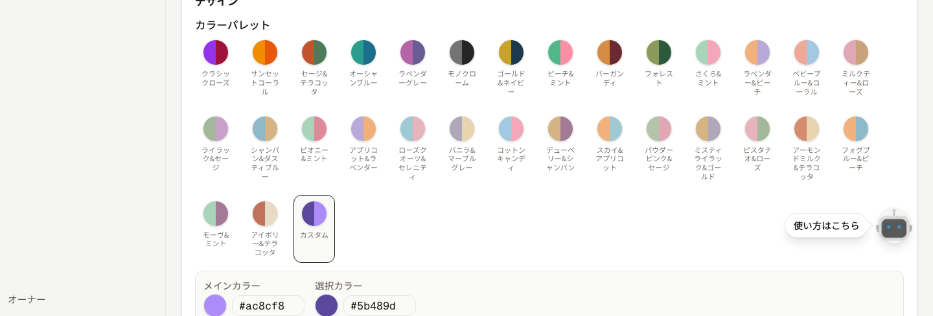Open the メインカラー color picker swatch
933x316 pixels.
point(215,306)
